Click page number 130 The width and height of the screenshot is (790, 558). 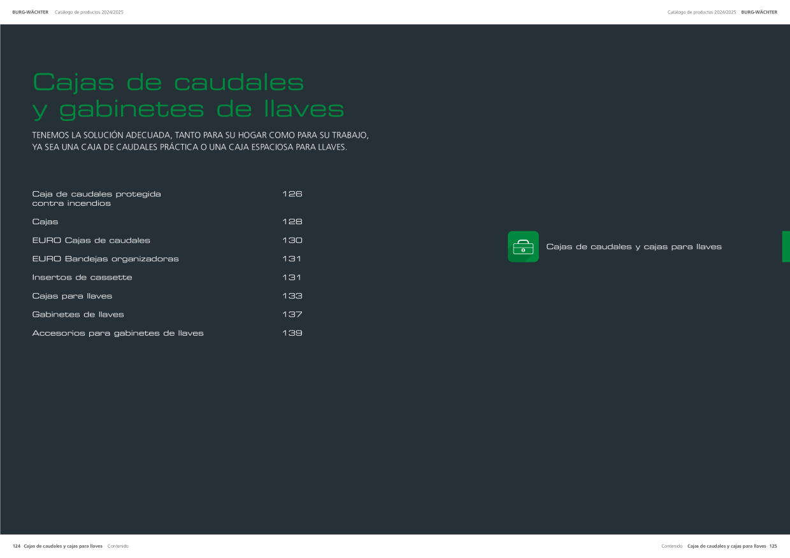[292, 240]
